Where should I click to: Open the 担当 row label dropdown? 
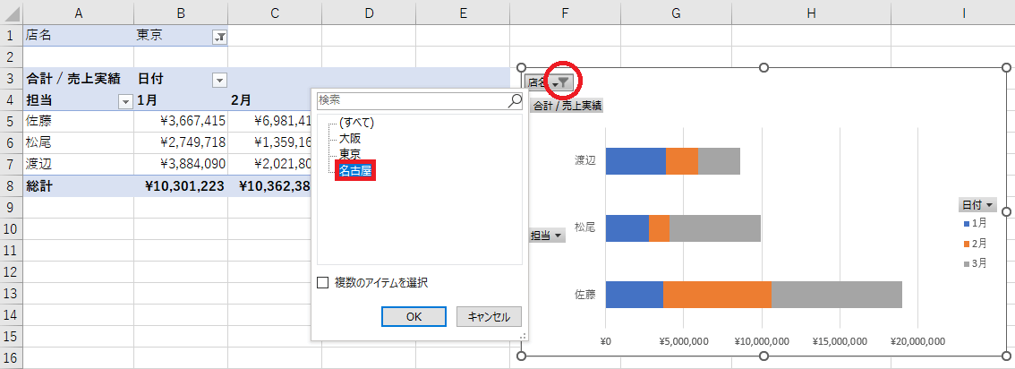click(125, 101)
